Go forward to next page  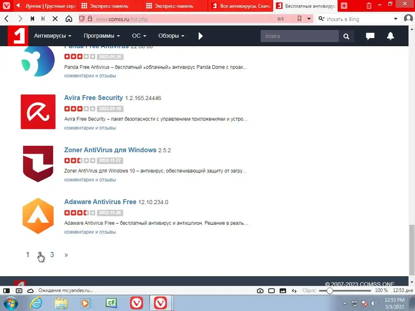point(20,19)
